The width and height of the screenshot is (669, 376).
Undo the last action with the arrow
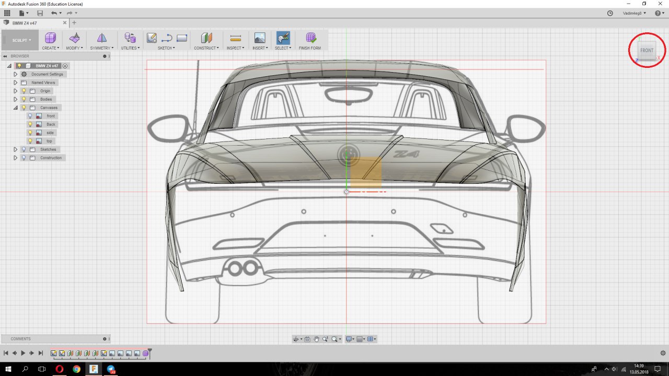[54, 13]
